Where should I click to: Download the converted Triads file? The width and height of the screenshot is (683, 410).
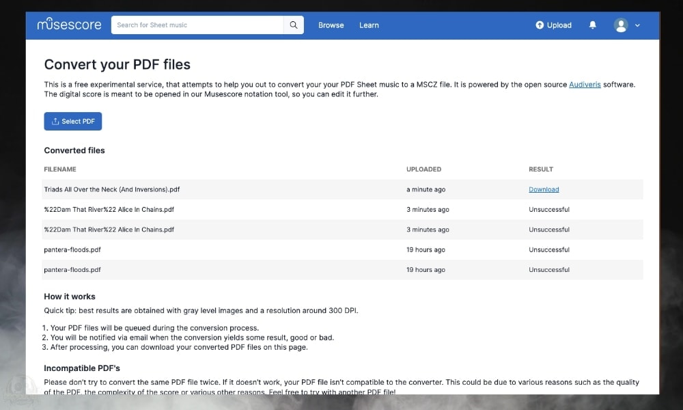[x=544, y=189]
